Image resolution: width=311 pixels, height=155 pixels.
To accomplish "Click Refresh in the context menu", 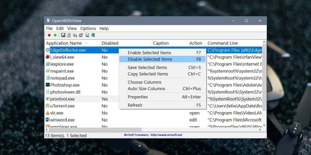I will point(162,105).
